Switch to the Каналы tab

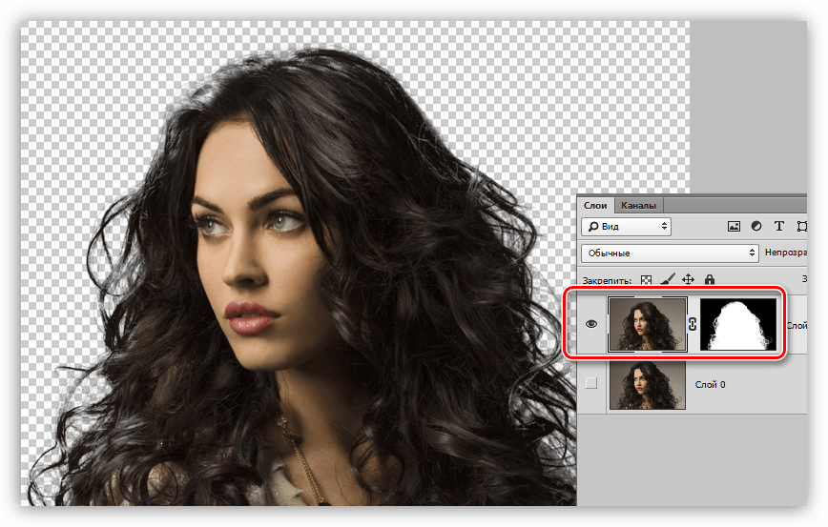point(638,205)
